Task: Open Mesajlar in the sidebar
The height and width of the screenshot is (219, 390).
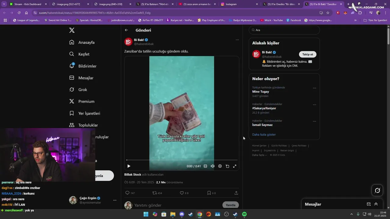Action: (x=81, y=78)
